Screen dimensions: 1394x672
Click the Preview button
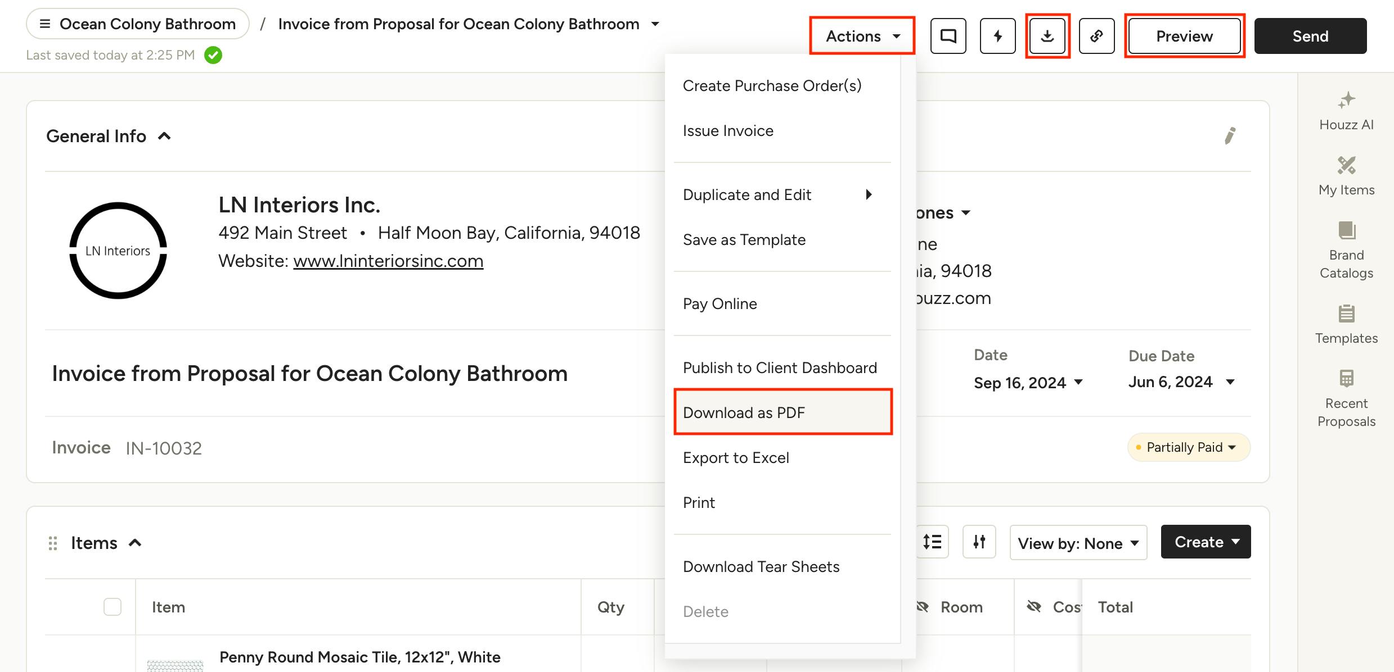click(x=1184, y=36)
